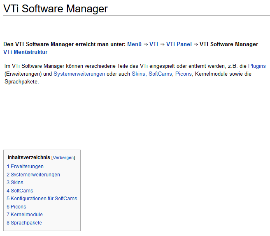Viewport: 270px width, 236px height.
Task: Open the Plugins link in paragraph
Action: click(257, 66)
